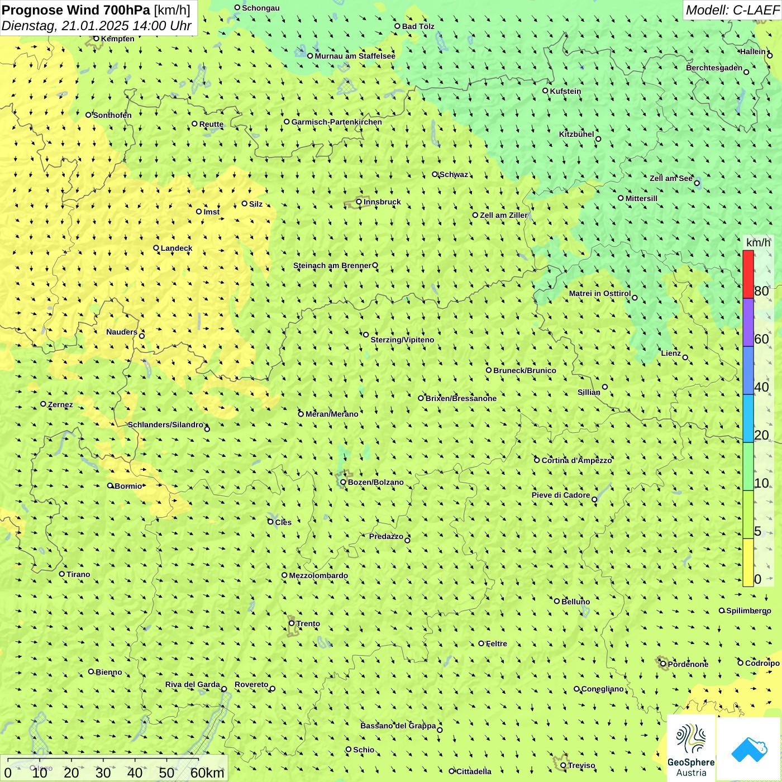
Task: Click the Pordenone label
Action: pos(688,664)
